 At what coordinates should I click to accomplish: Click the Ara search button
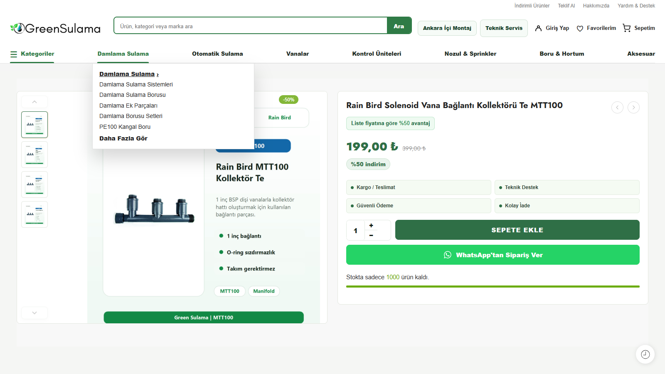coord(399,26)
